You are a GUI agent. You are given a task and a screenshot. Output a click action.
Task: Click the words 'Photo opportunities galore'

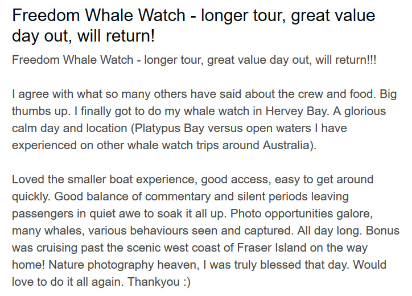(300, 213)
